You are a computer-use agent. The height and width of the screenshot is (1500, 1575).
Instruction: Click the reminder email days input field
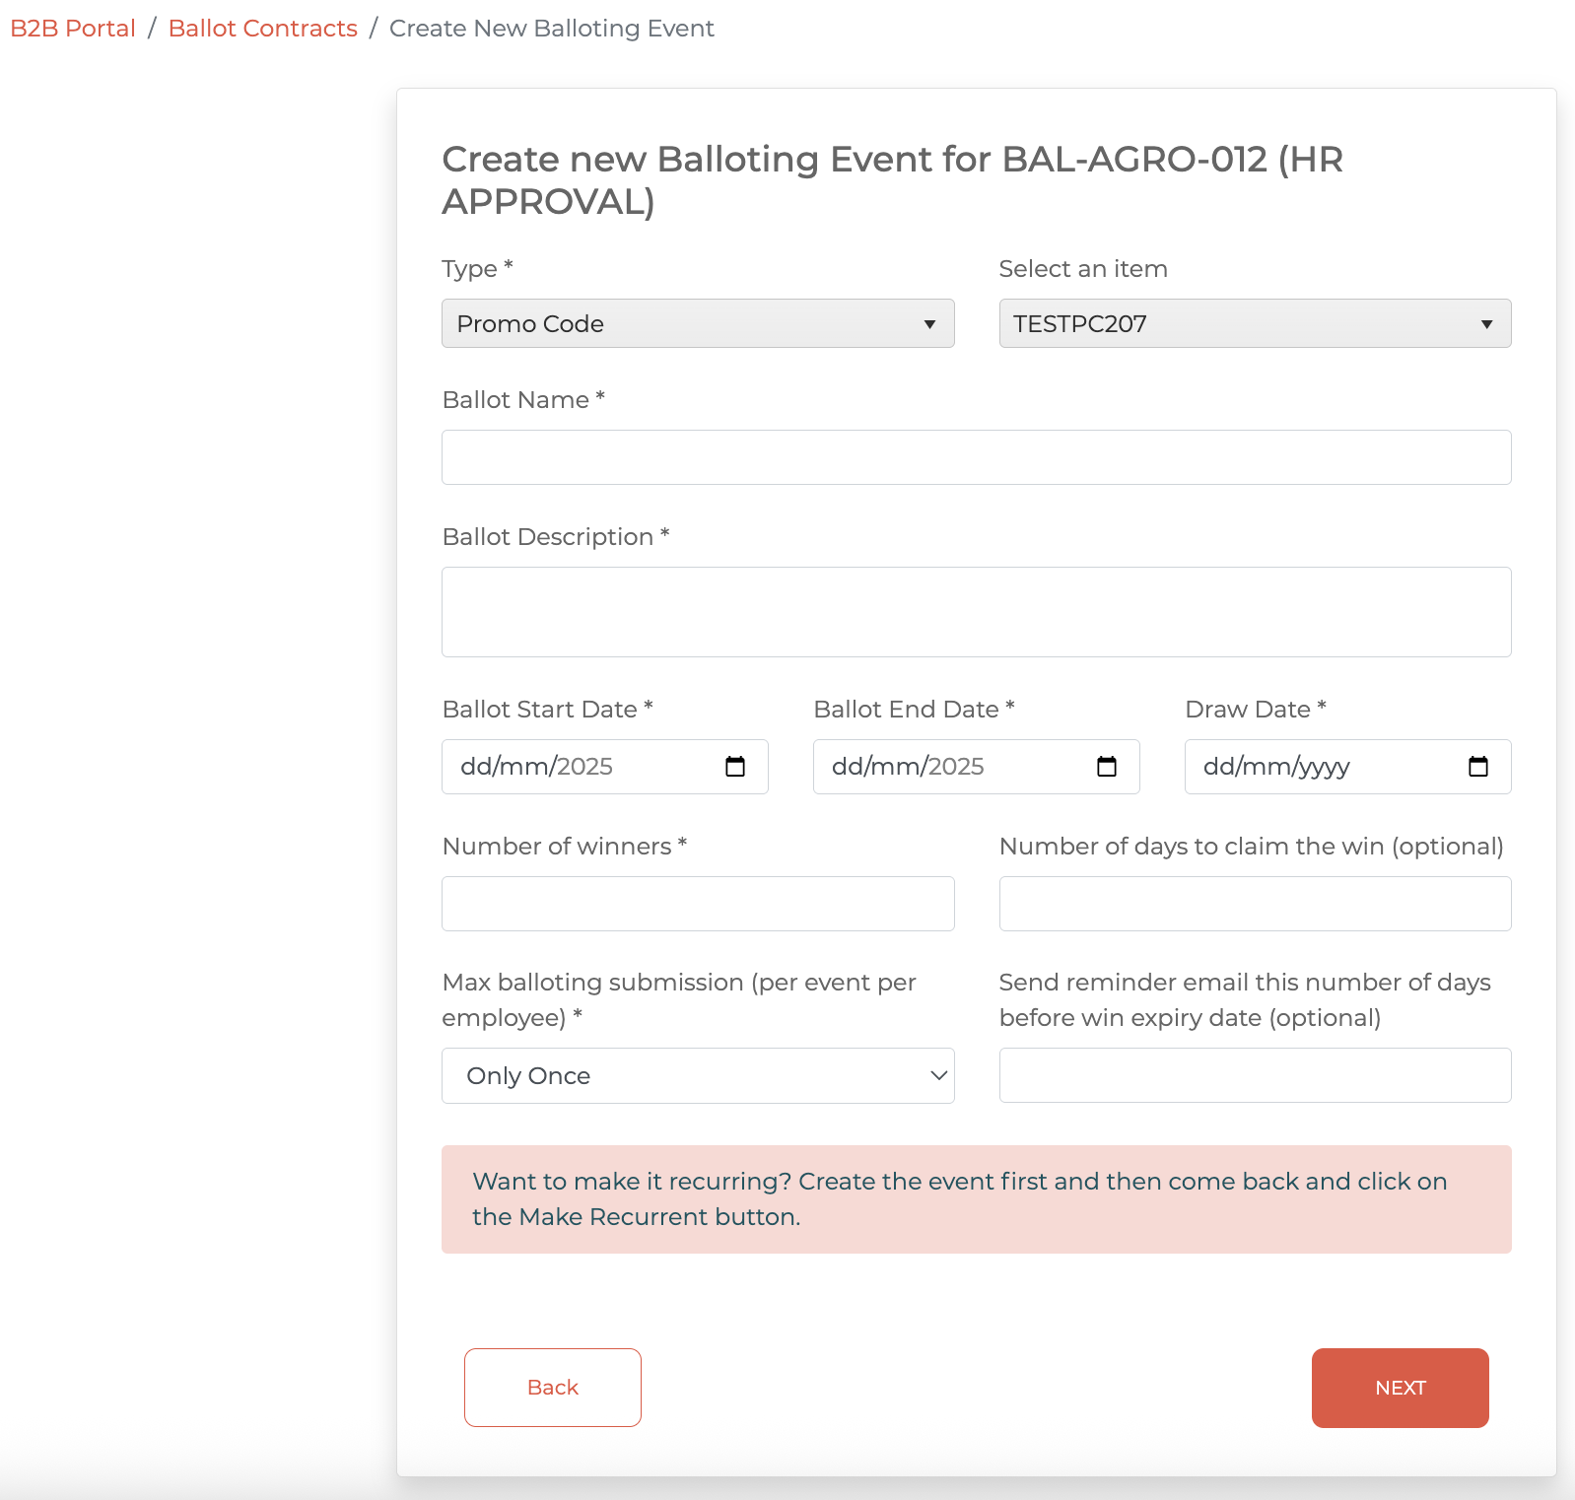click(x=1254, y=1075)
